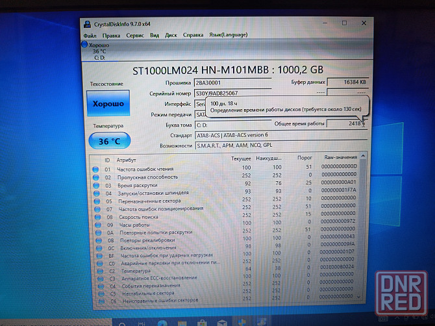
Task: Maximize the CrystalDiskInfo window
Action: [344, 23]
